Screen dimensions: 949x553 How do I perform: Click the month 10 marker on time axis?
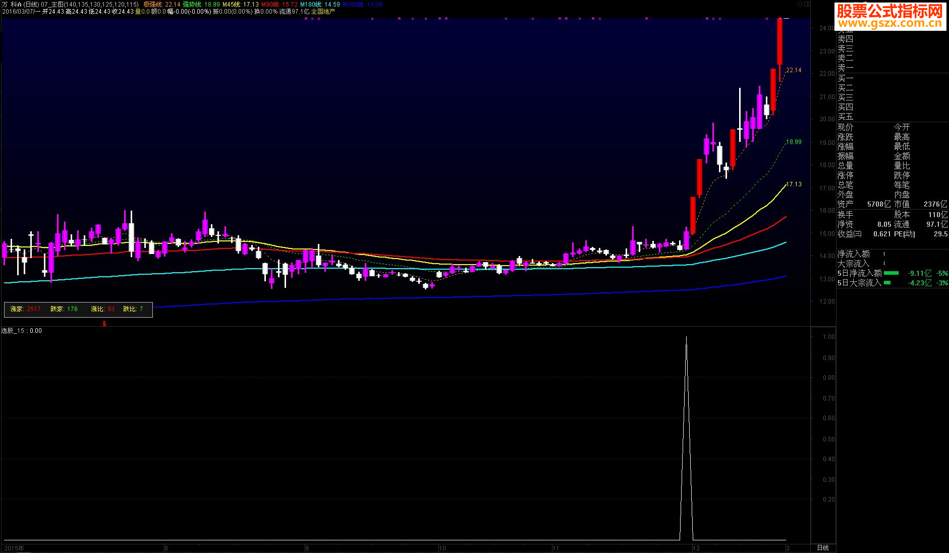point(442,548)
